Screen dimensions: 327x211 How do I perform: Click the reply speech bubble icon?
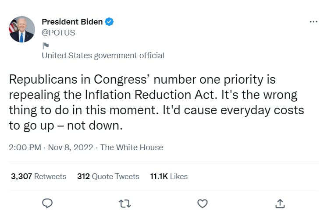[47, 203]
